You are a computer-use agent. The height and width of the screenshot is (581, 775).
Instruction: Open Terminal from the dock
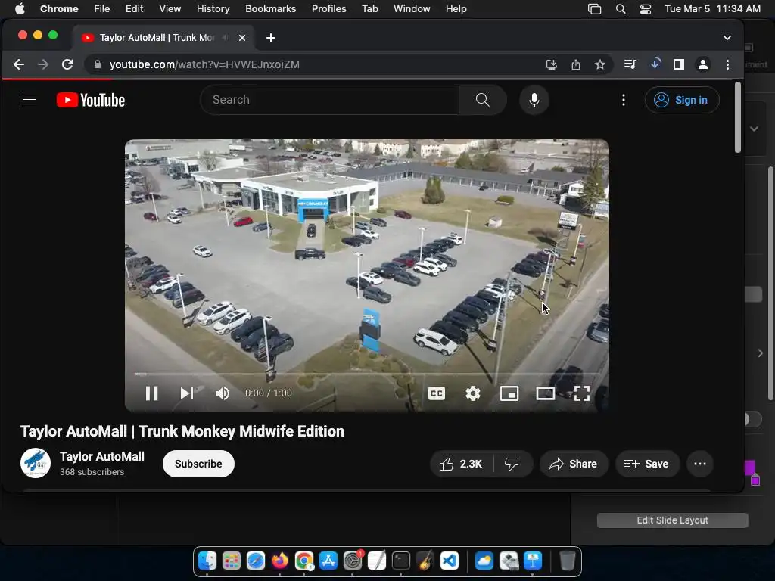click(x=401, y=561)
